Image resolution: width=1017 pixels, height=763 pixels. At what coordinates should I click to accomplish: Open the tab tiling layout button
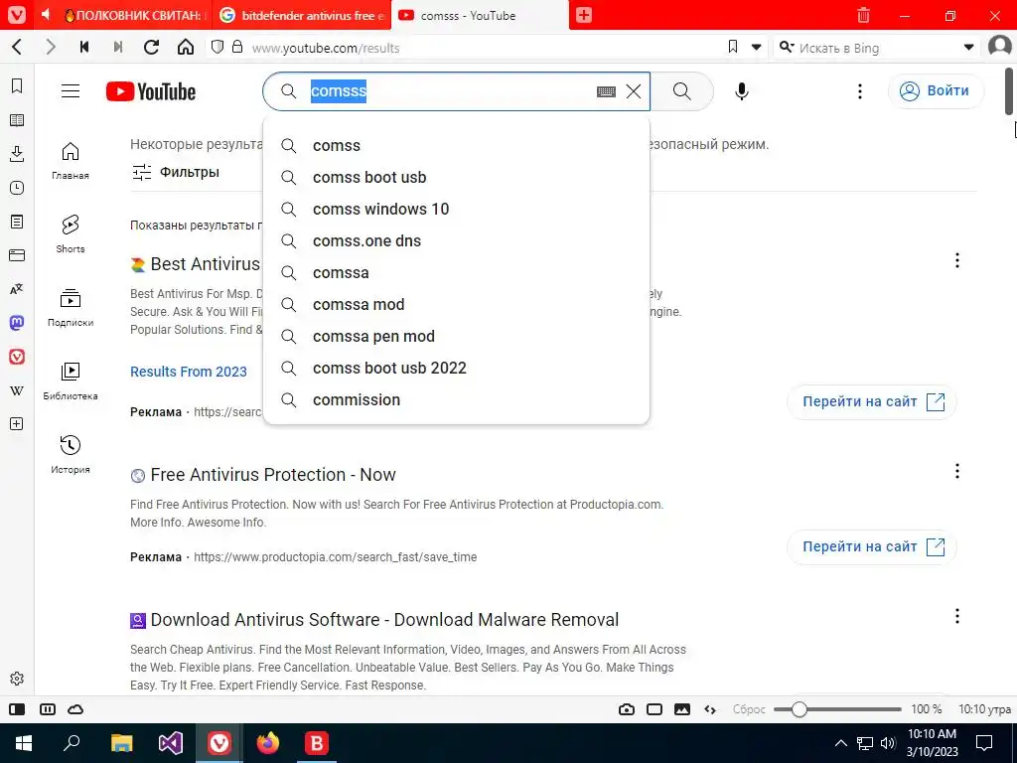[654, 709]
